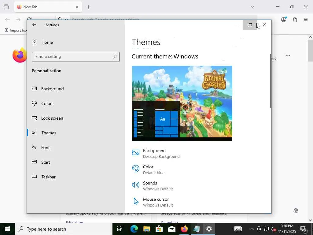Open the taskbar clock showing 3:50 PM
Screen dimensions: 313x235
(287, 229)
